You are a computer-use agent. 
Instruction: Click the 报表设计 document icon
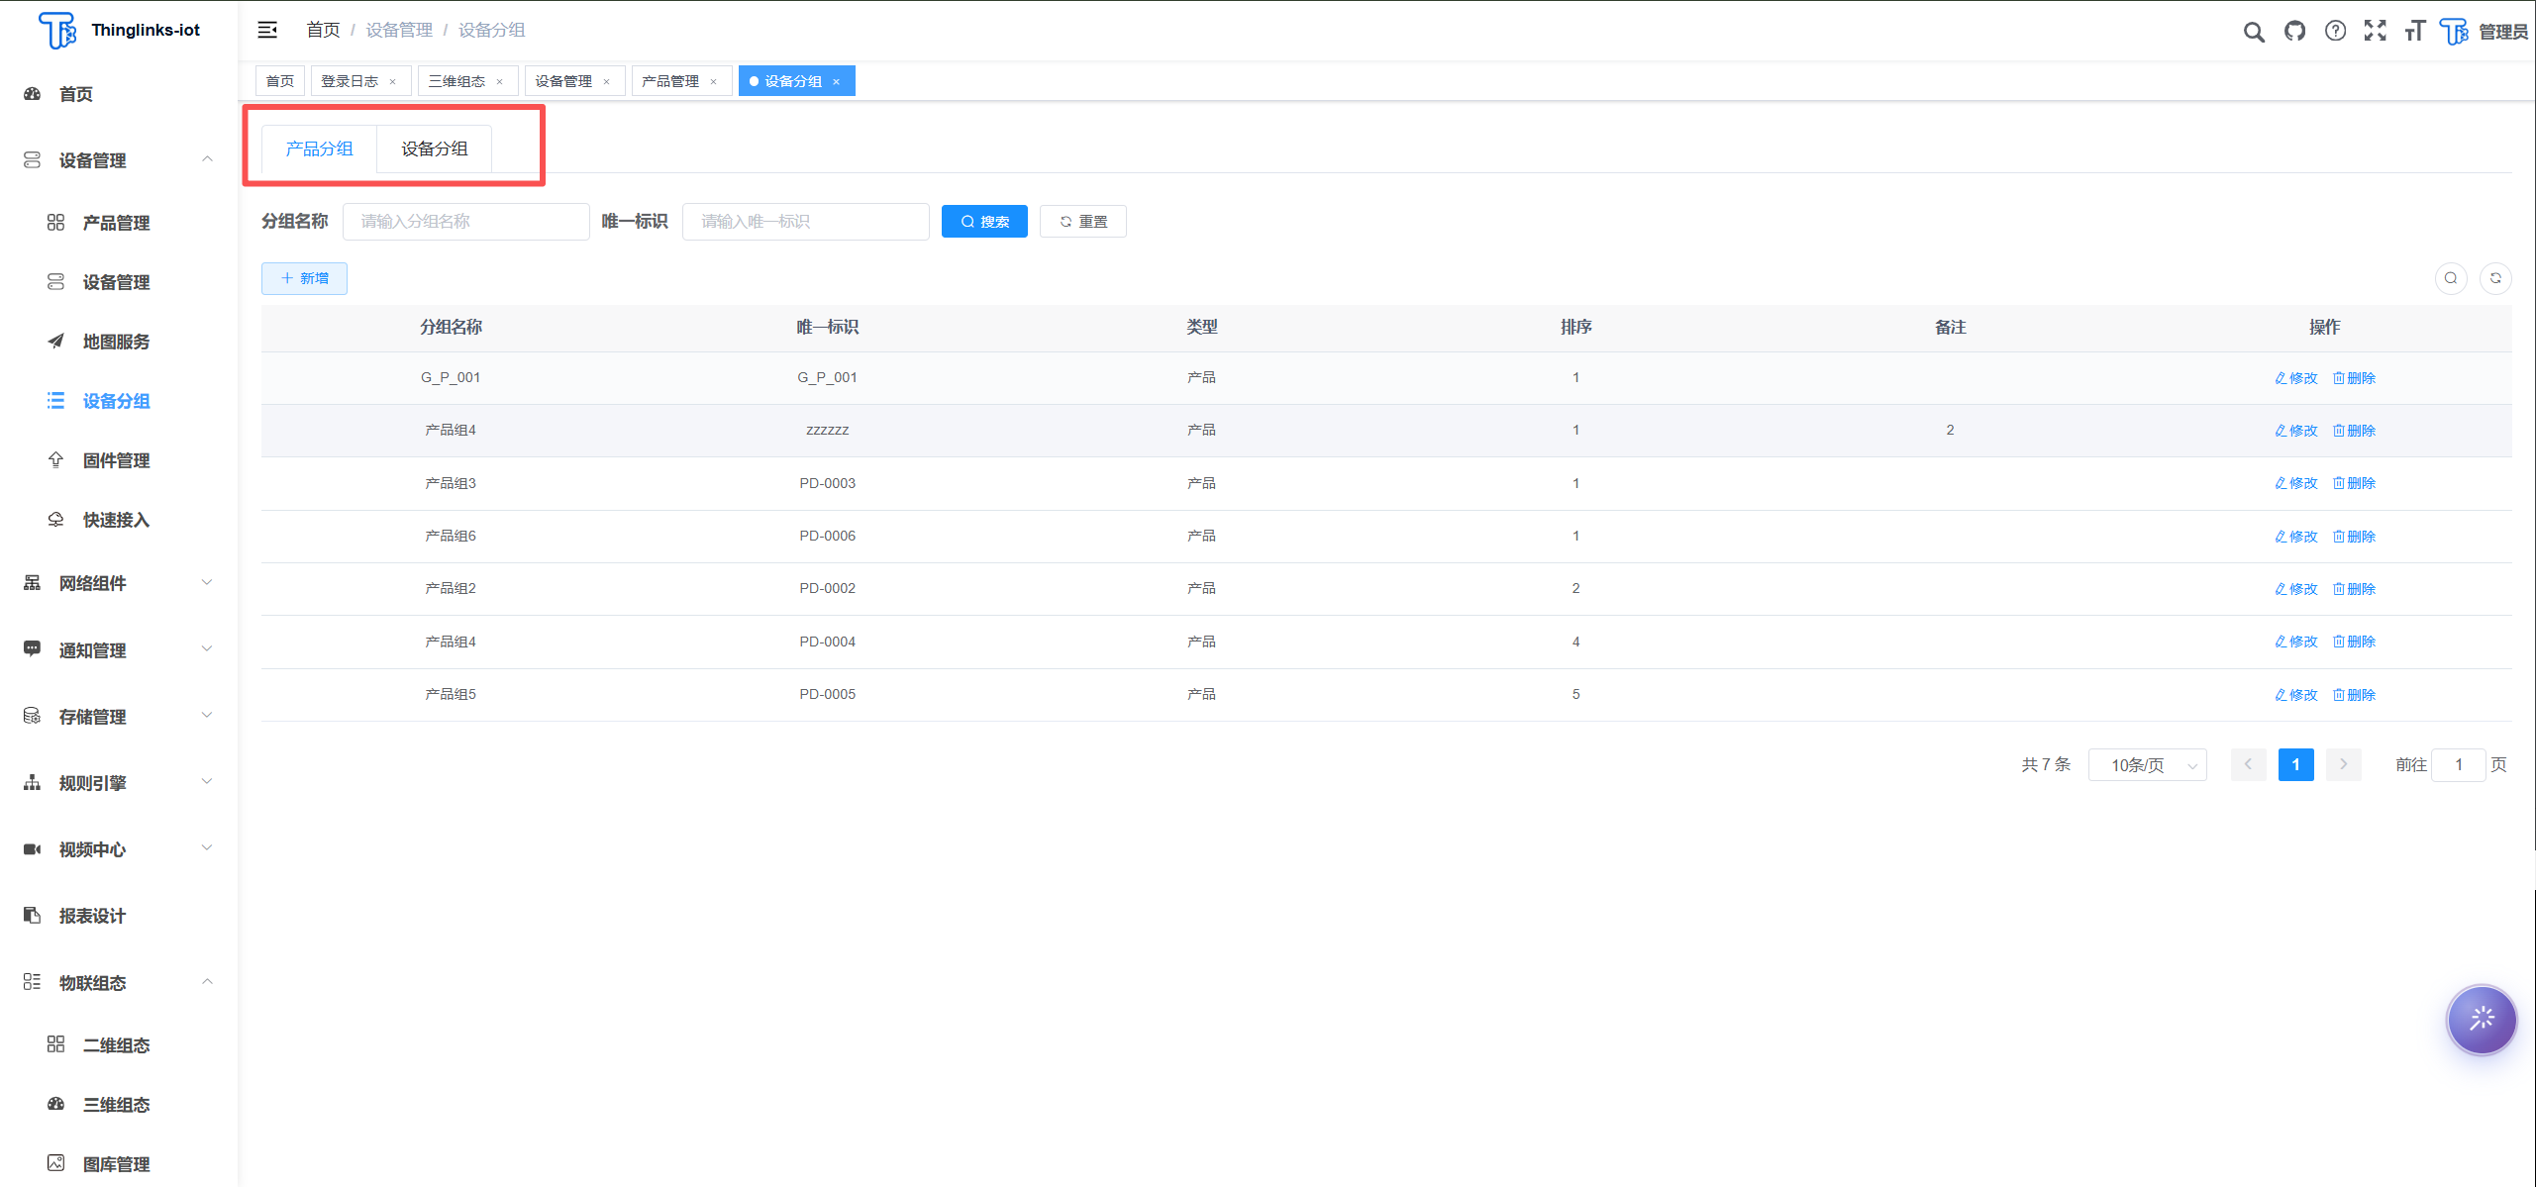pyautogui.click(x=32, y=916)
